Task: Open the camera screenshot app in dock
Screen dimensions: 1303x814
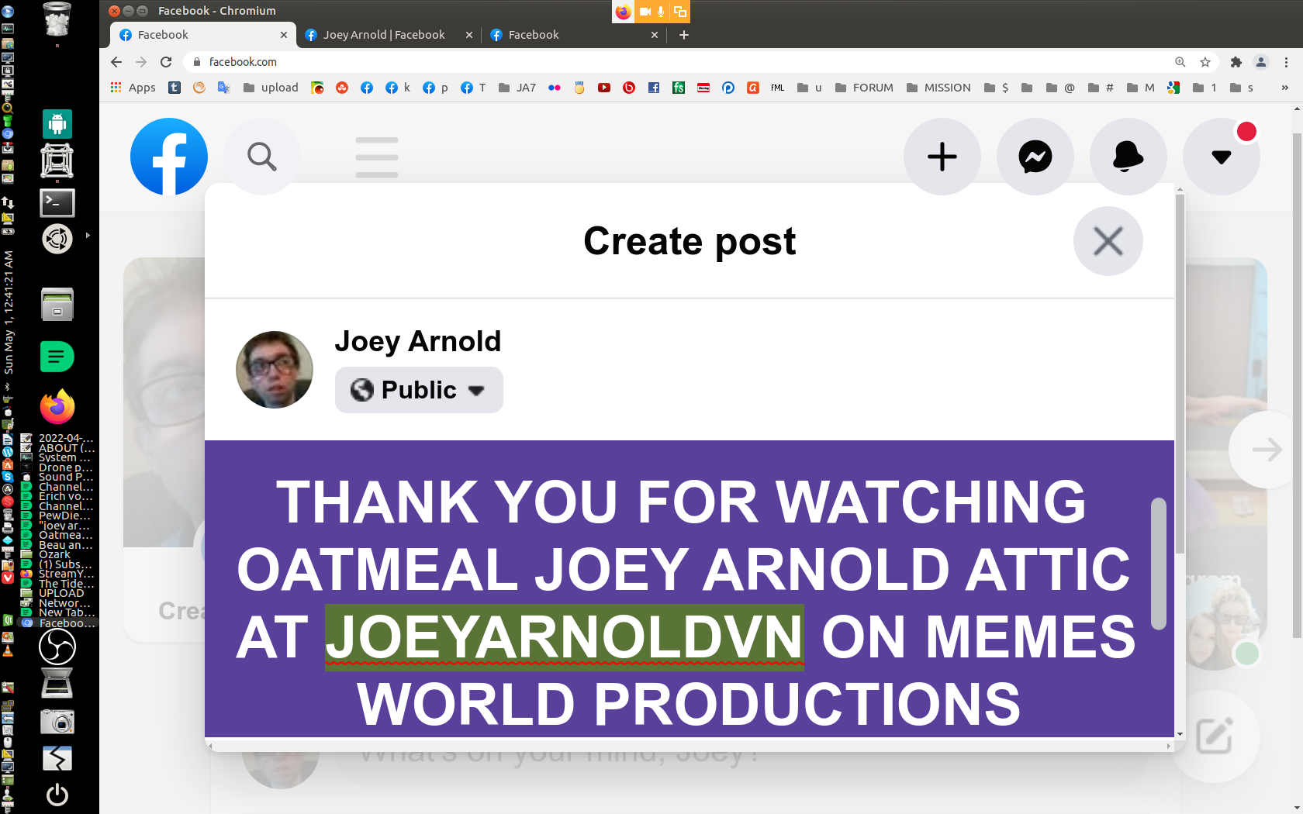Action: [57, 723]
